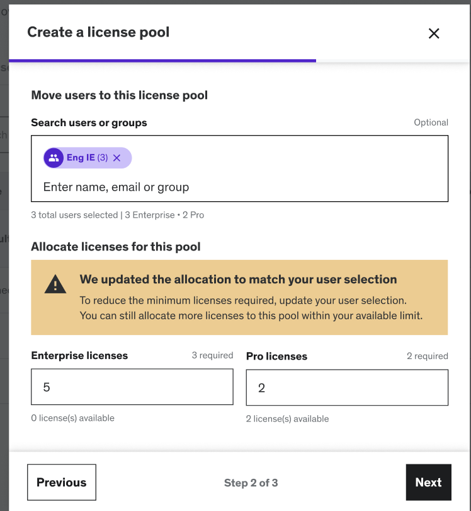Click the Optional label above search box
The width and height of the screenshot is (471, 511).
(x=431, y=122)
